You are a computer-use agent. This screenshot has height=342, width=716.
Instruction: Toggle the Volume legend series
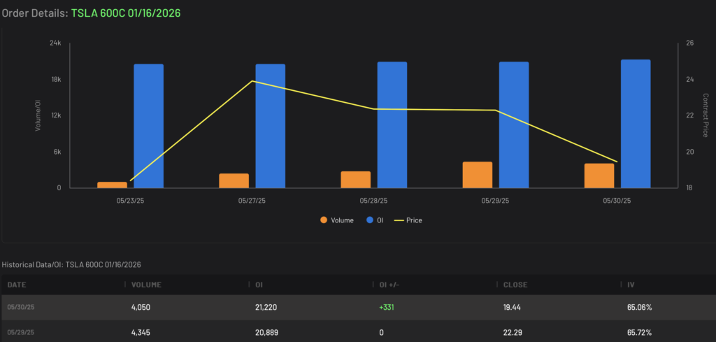(336, 220)
